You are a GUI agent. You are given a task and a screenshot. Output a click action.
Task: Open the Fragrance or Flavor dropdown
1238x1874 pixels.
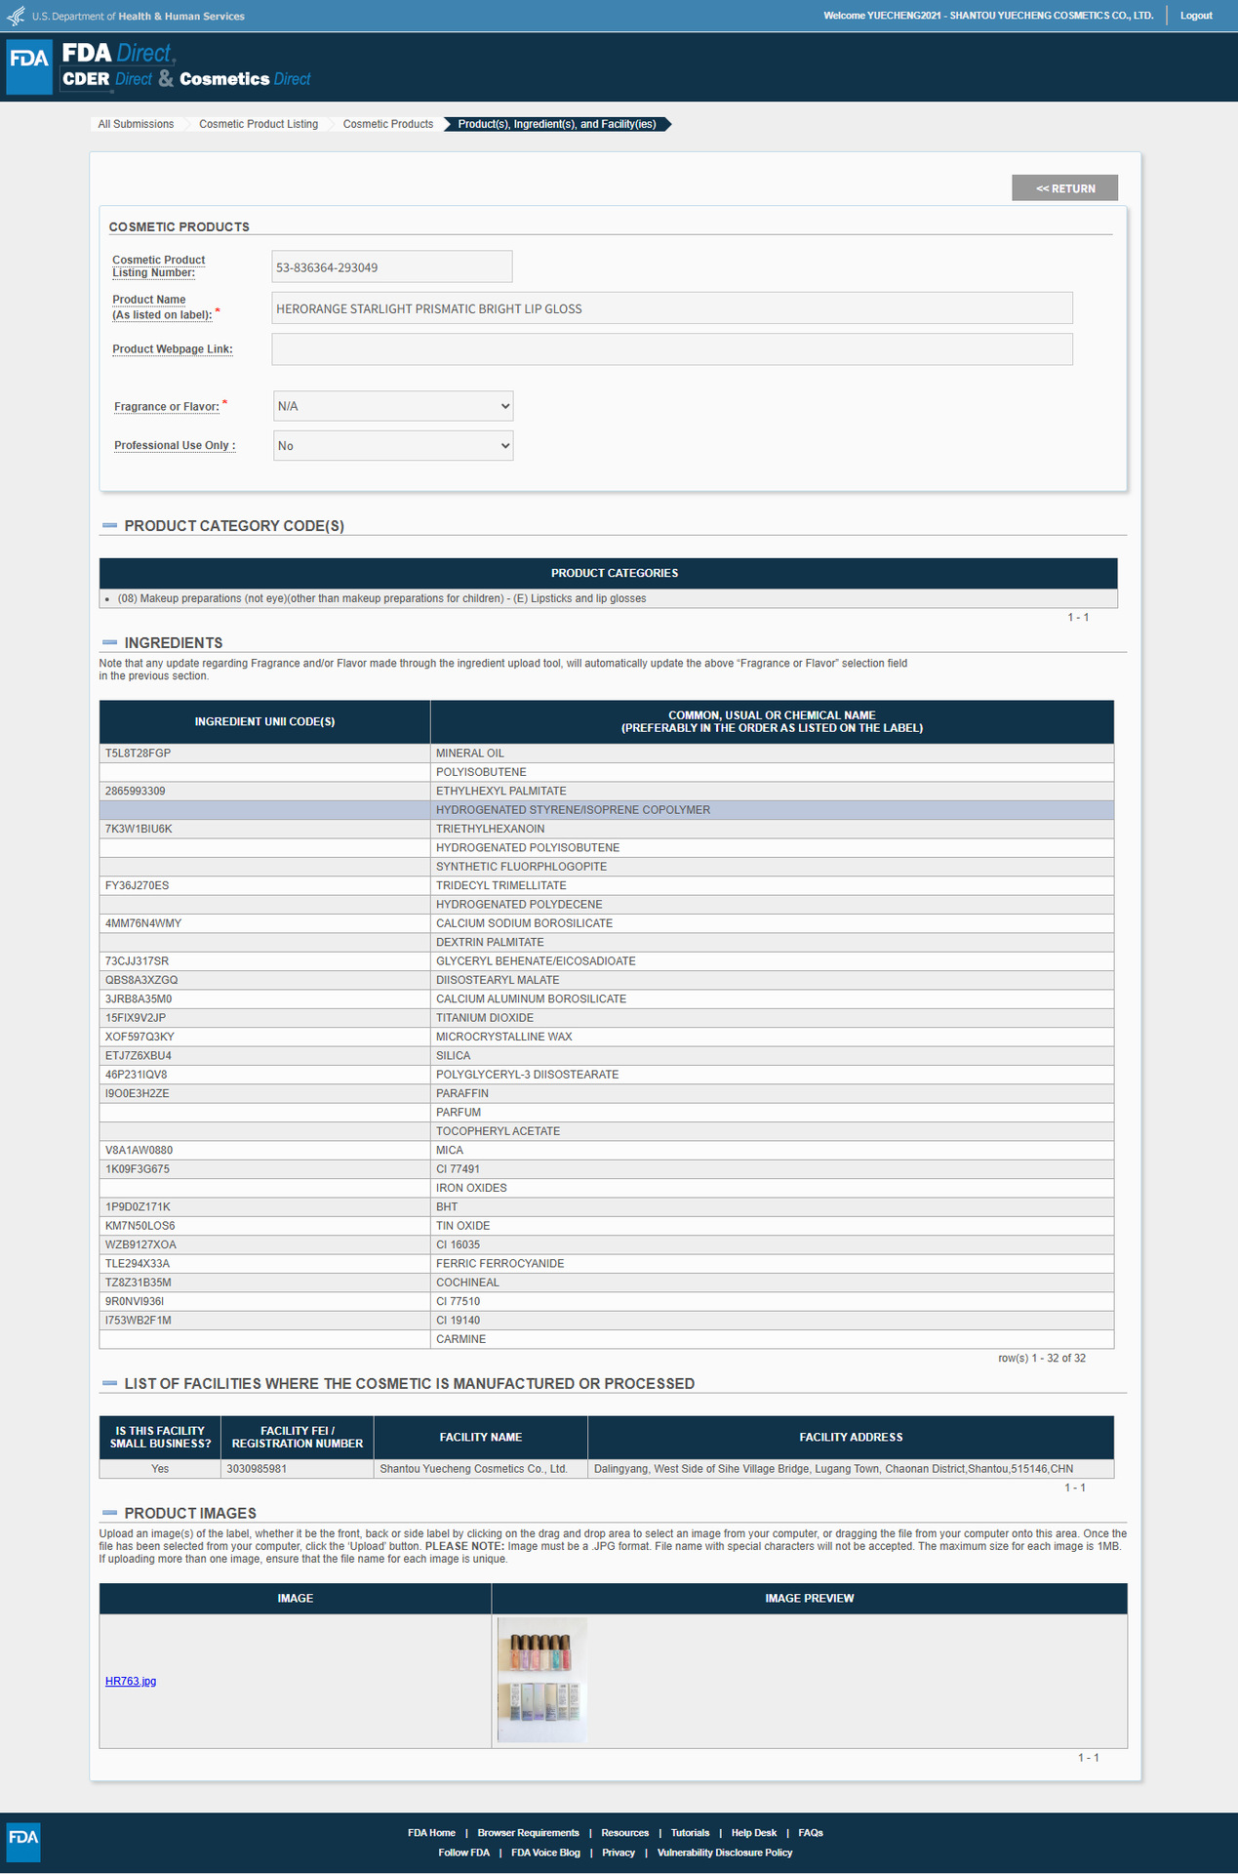click(393, 406)
